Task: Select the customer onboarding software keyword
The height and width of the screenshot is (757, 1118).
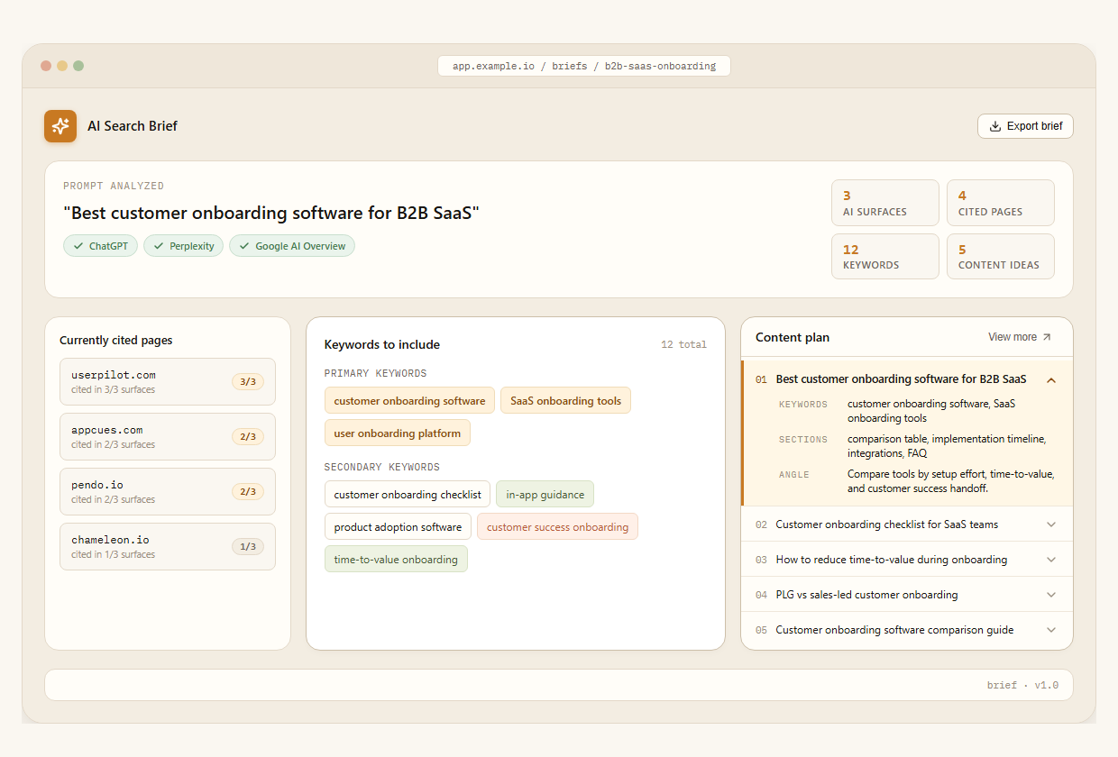Action: pyautogui.click(x=409, y=401)
